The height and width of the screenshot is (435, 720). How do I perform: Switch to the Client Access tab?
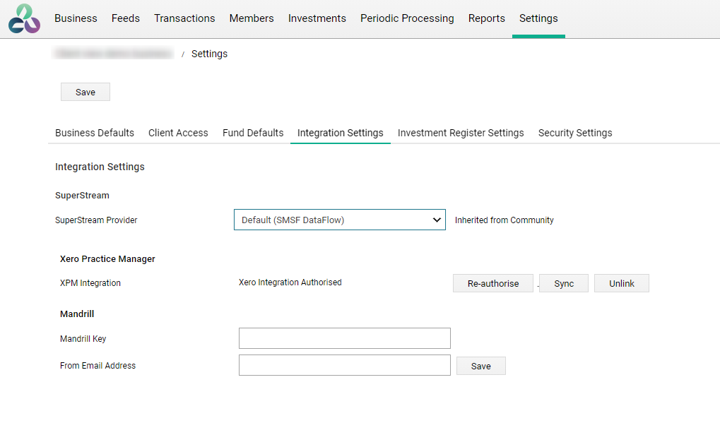178,133
